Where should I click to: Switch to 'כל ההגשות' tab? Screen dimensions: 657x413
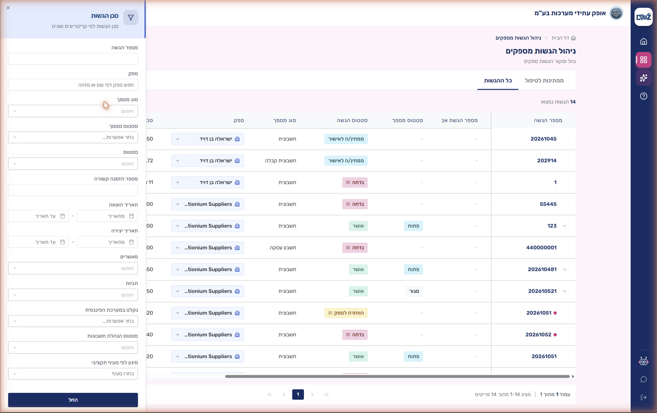click(498, 81)
